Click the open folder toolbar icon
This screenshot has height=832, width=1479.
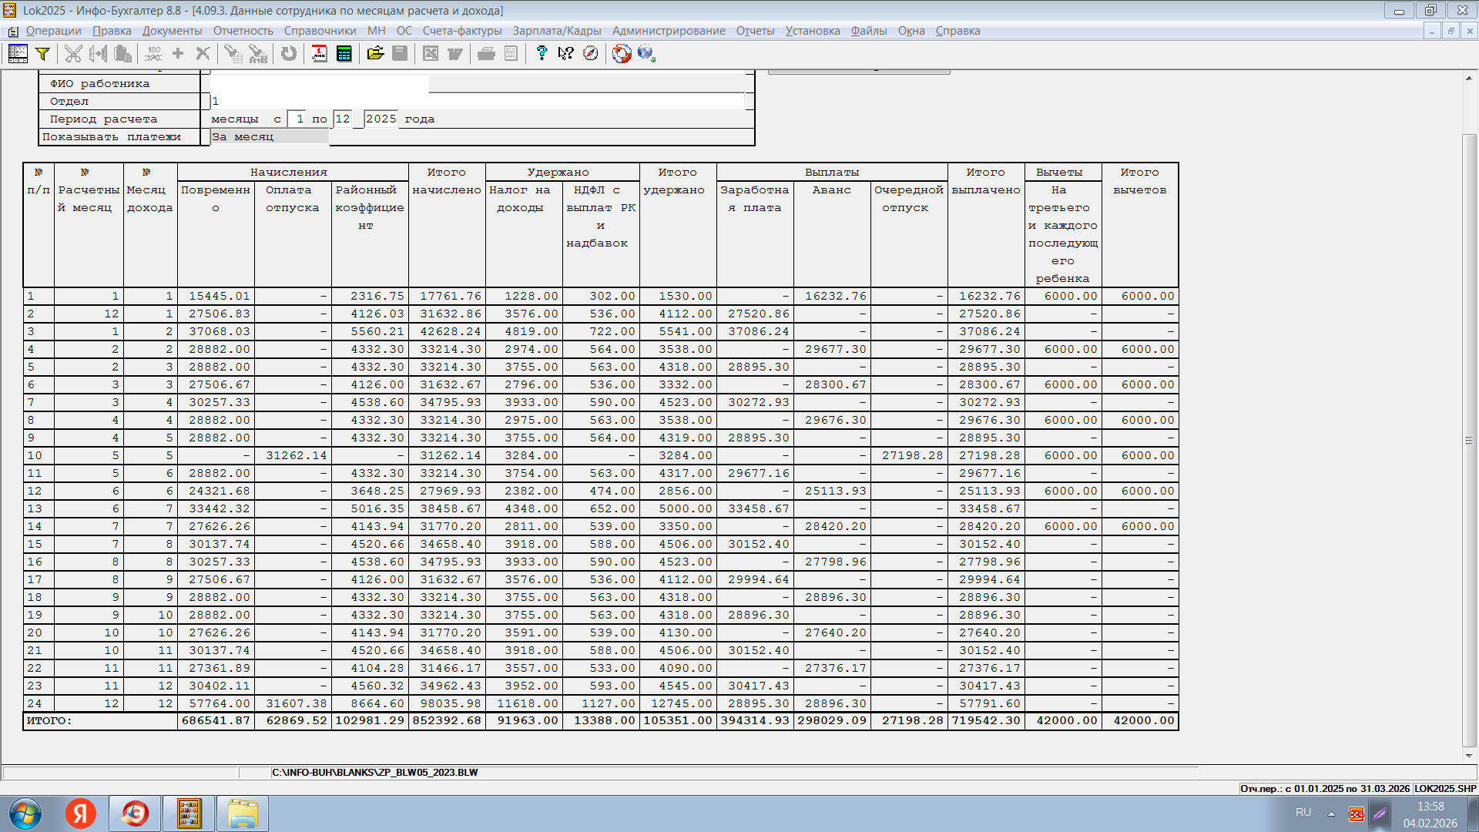375,53
